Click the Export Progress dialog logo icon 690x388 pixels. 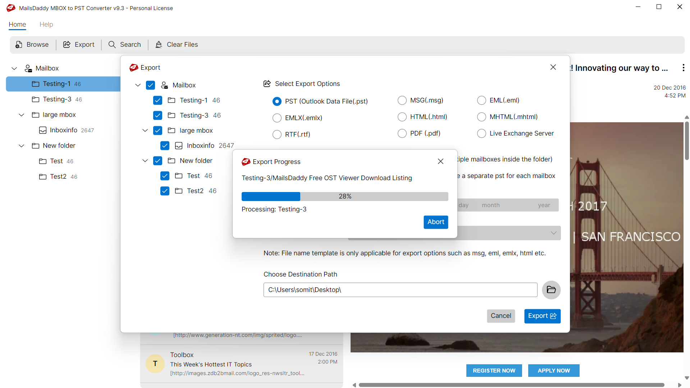(x=246, y=162)
